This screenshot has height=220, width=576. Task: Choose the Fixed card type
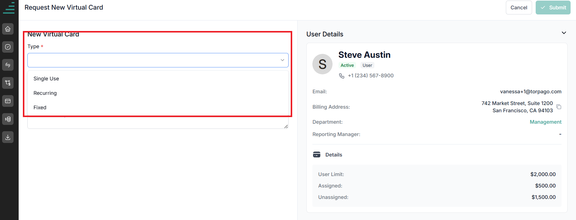pyautogui.click(x=158, y=107)
